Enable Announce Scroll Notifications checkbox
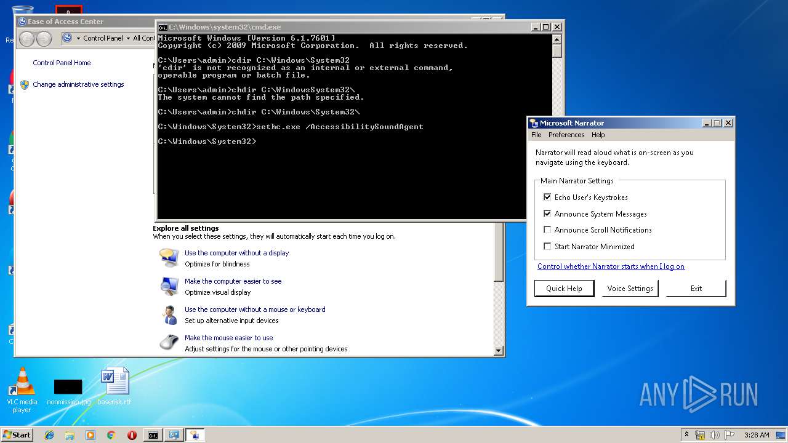The image size is (788, 443). click(x=547, y=230)
